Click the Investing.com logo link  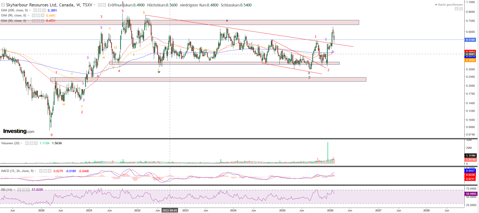point(19,131)
